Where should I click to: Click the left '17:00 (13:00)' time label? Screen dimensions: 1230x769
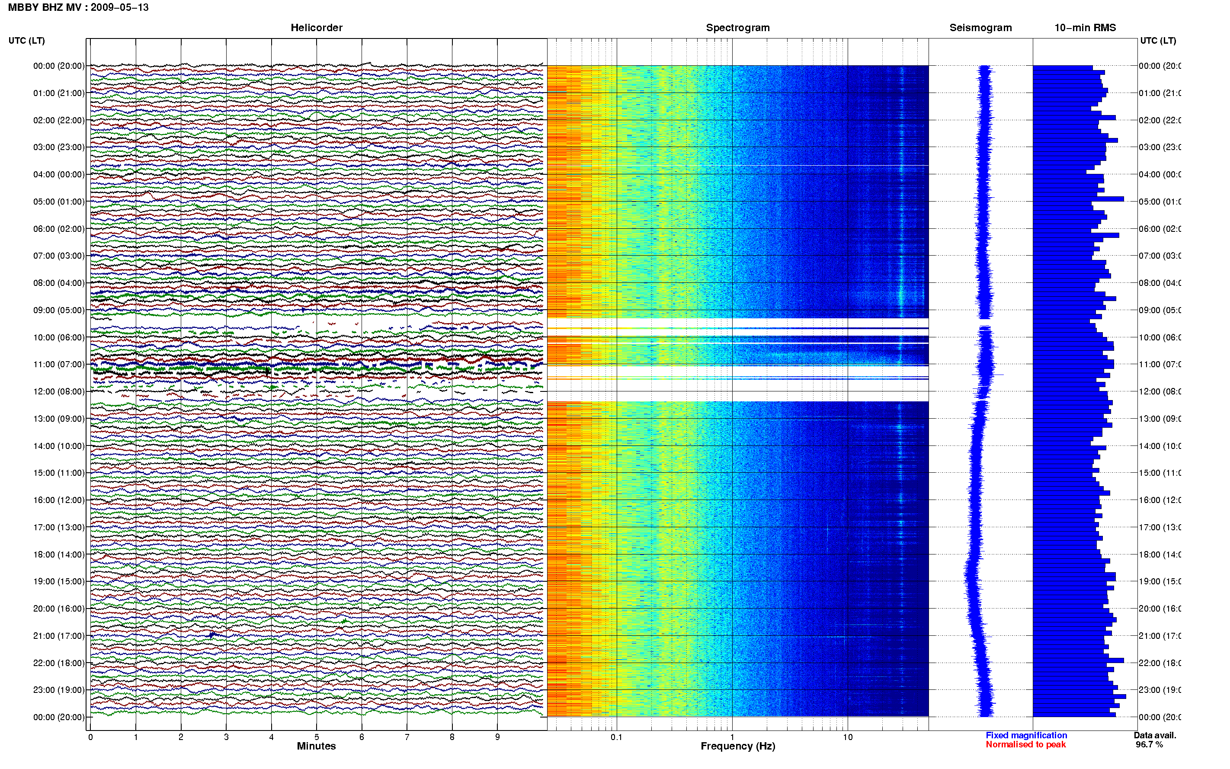pyautogui.click(x=59, y=527)
